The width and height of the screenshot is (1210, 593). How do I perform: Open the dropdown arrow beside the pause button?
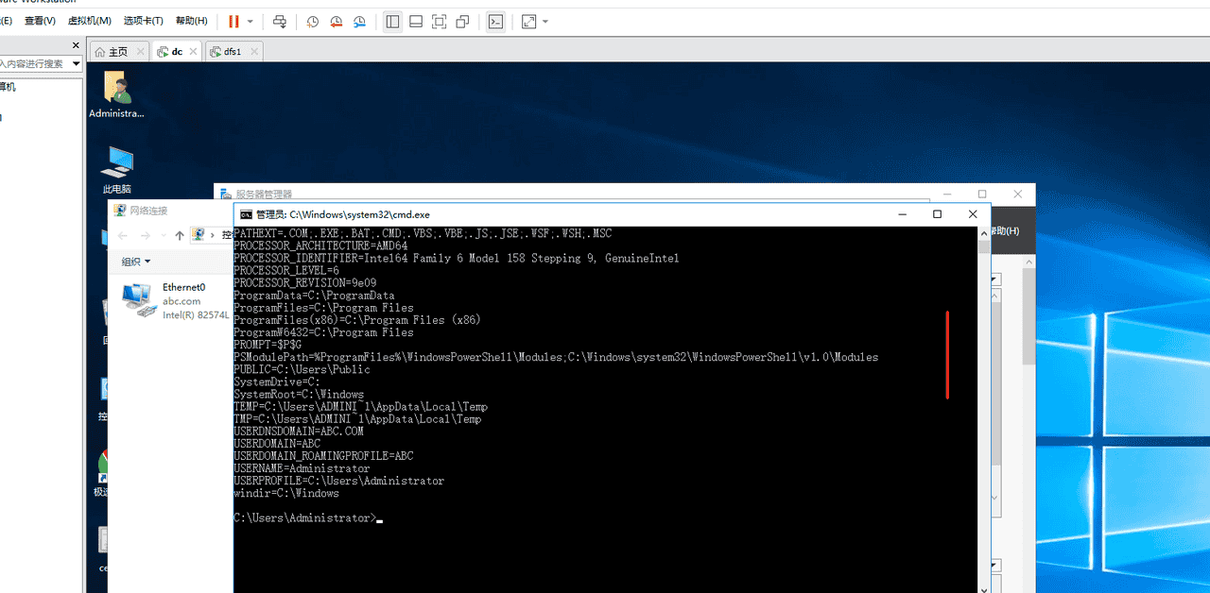(x=251, y=21)
